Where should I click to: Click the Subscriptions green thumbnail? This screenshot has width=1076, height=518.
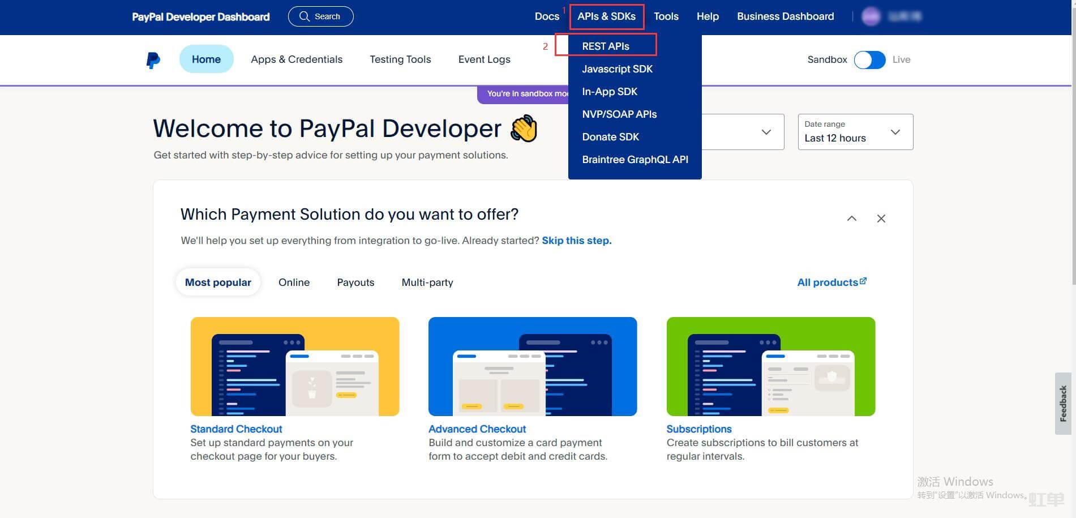[x=771, y=366]
